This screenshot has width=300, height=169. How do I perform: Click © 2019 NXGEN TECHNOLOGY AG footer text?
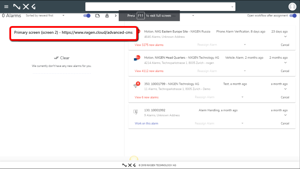157,165
